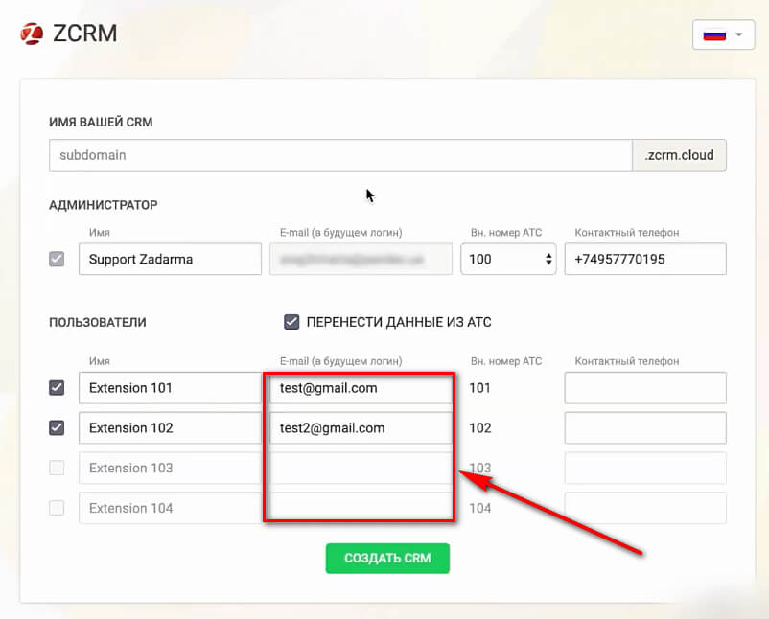This screenshot has height=619, width=769.
Task: Click the e-mail field for Extension 103
Action: [x=361, y=468]
